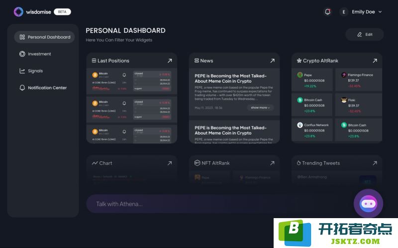
Task: Open the notifications bell in header
Action: coord(328,11)
